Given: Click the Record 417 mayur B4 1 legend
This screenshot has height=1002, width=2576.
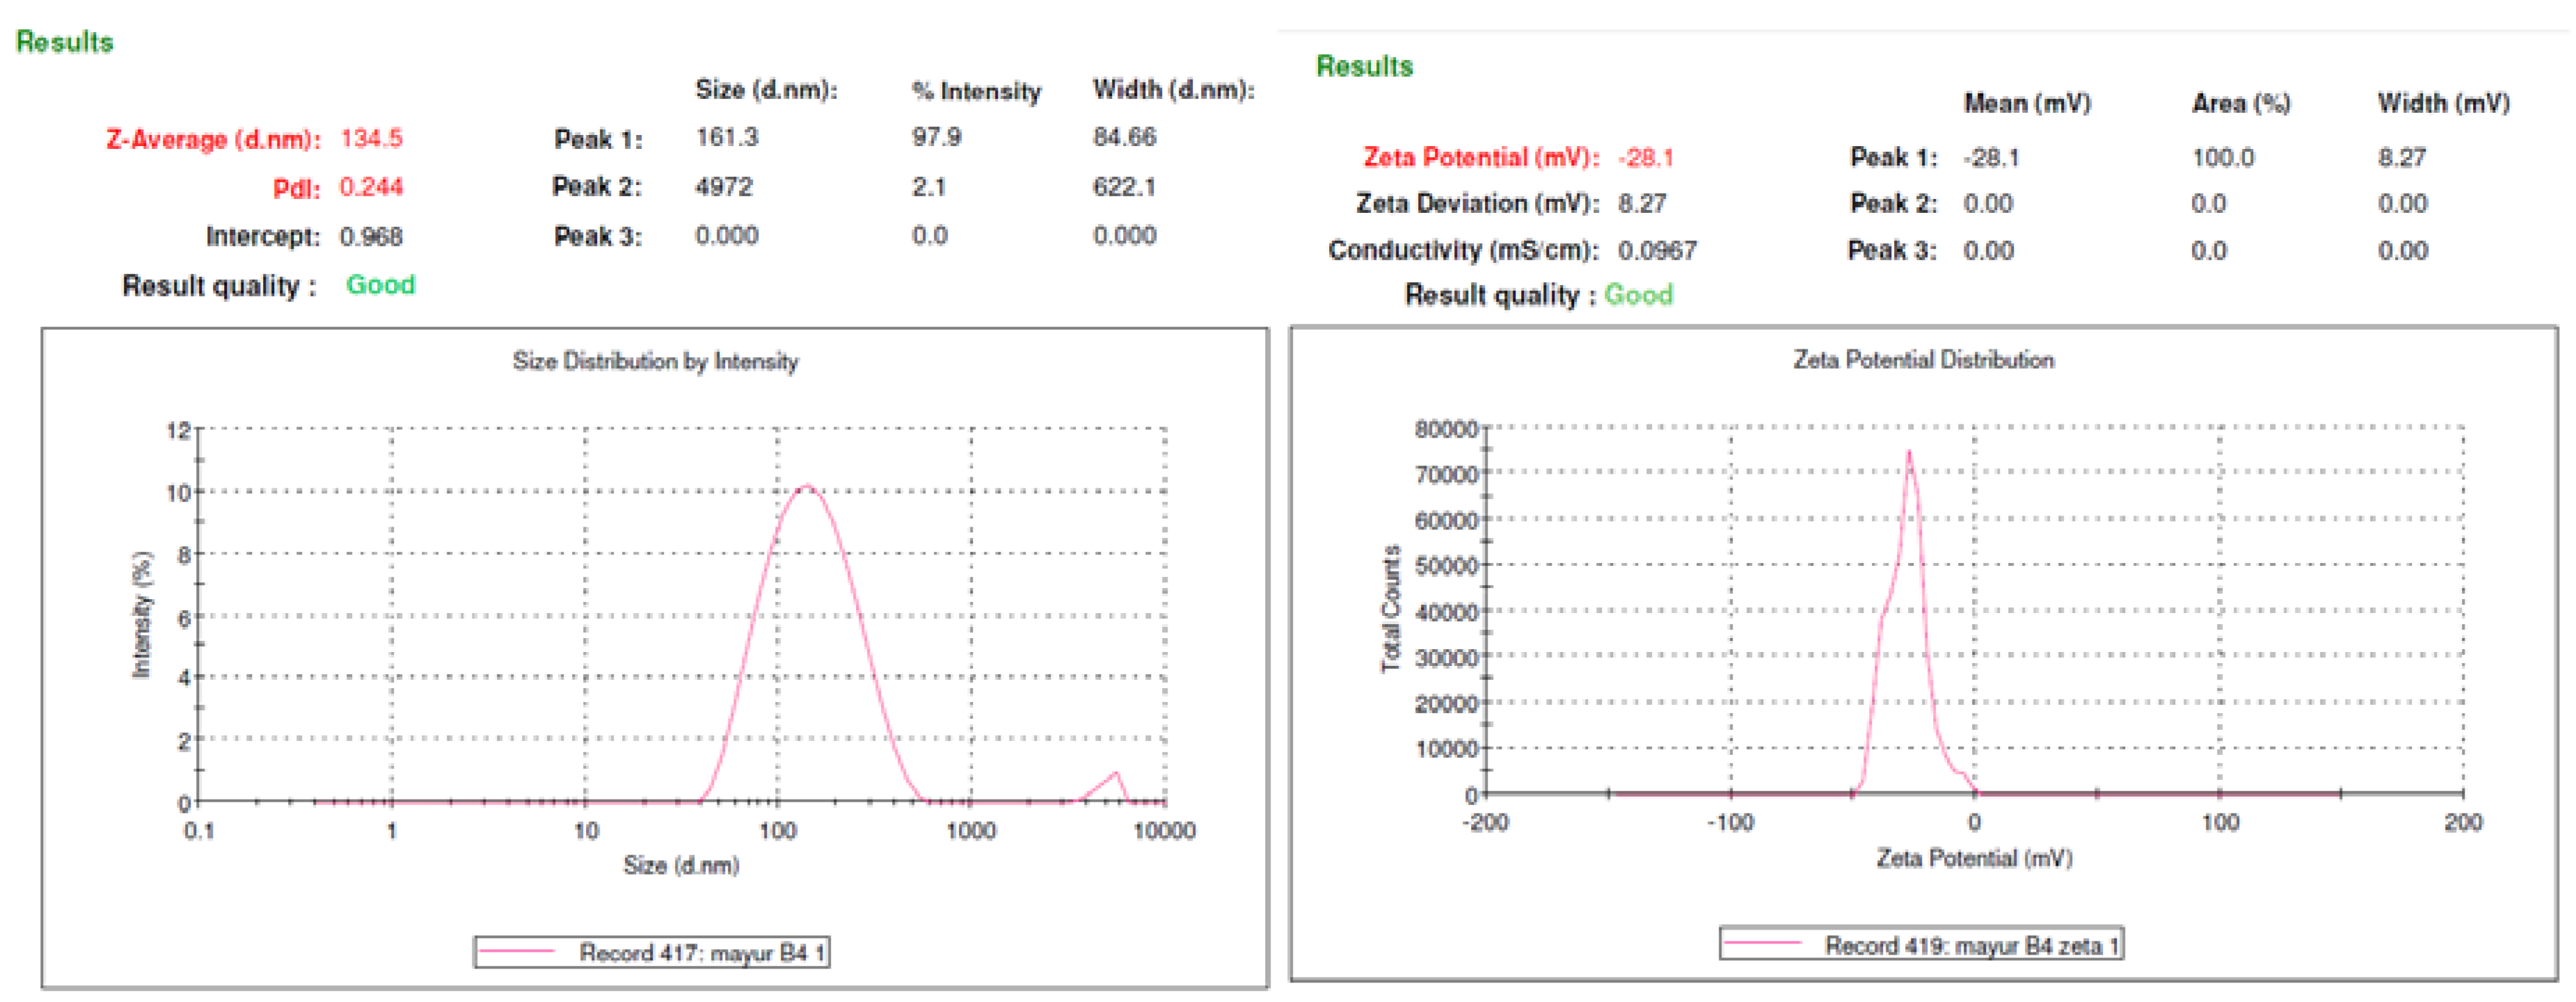Looking at the screenshot, I should pyautogui.click(x=701, y=952).
